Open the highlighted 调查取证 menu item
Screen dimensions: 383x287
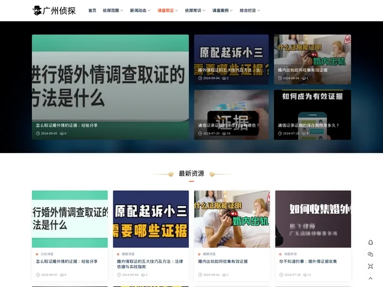pyautogui.click(x=165, y=11)
